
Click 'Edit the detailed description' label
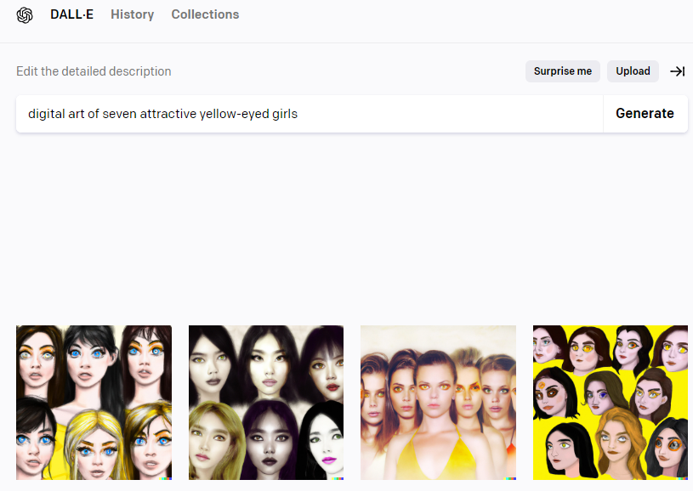pos(94,71)
